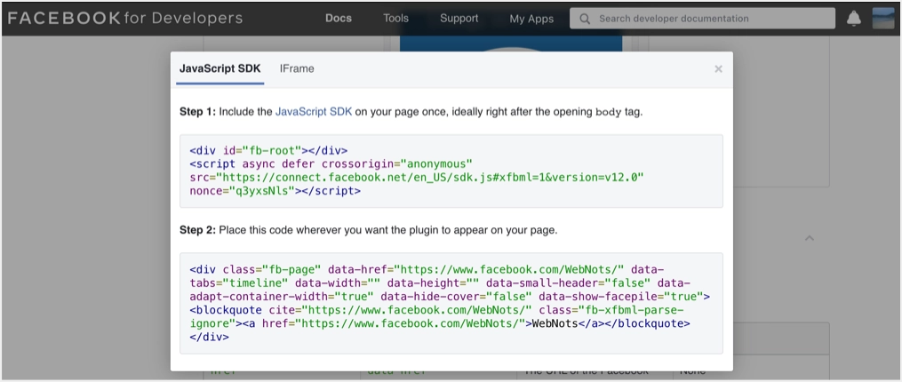Close the code dialog with X
The height and width of the screenshot is (382, 902).
tap(718, 69)
